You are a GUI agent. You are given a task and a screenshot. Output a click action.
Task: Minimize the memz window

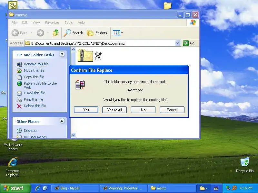(180, 15)
